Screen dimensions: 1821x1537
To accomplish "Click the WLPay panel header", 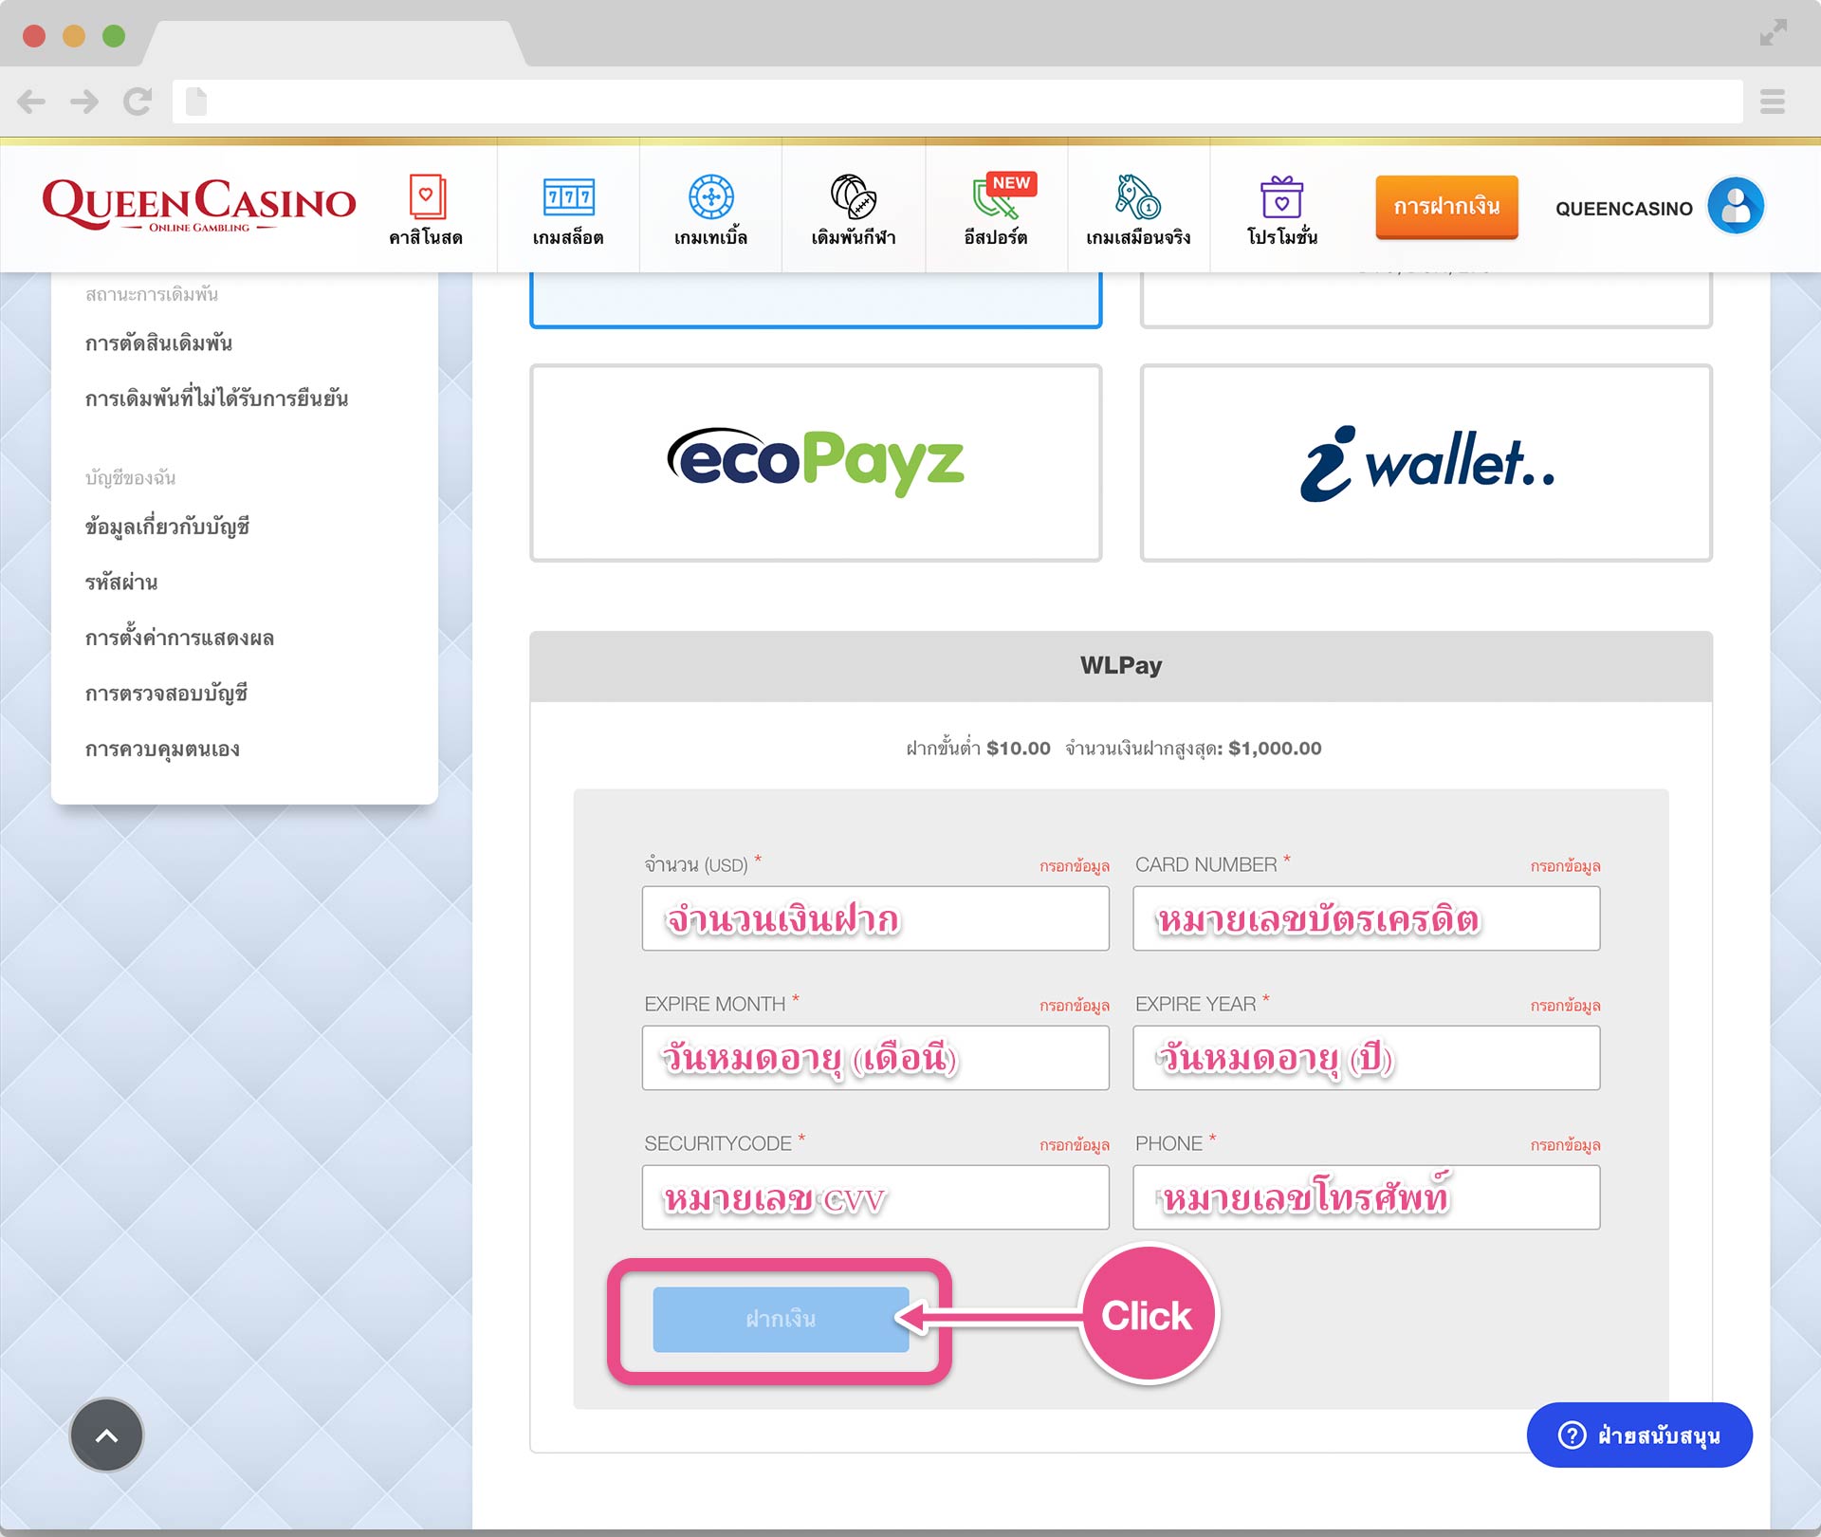I will coord(1121,666).
